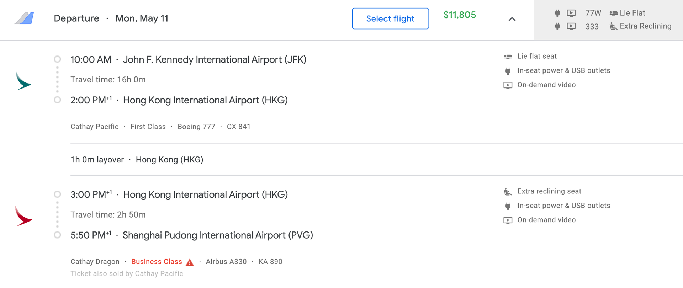Click second leg on-demand video icon
Screen dimensions: 683x288
pos(508,220)
